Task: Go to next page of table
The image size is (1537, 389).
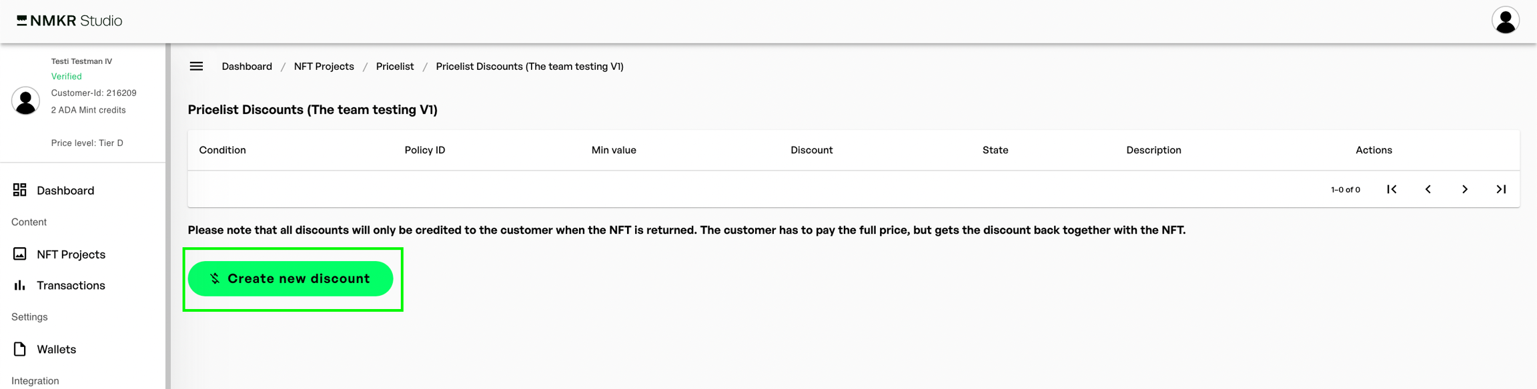Action: (1465, 189)
